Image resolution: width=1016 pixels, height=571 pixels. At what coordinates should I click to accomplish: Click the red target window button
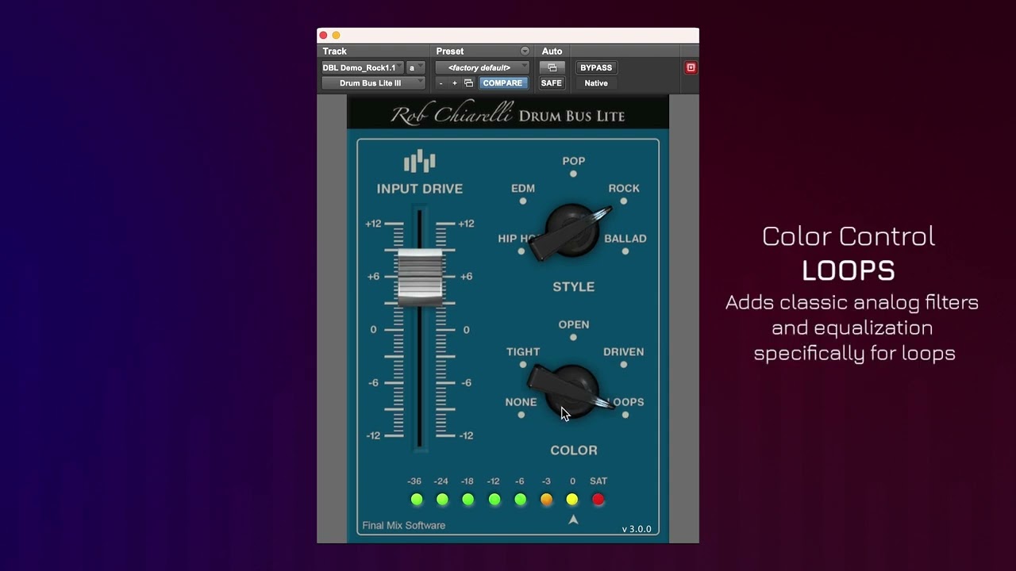(x=691, y=67)
